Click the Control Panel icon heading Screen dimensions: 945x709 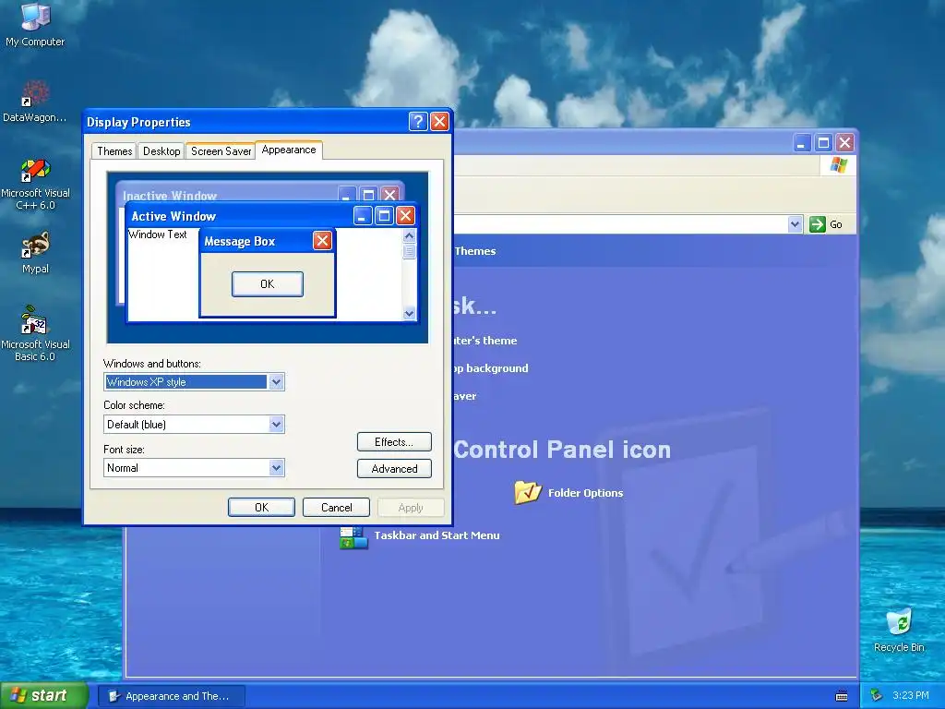(562, 450)
